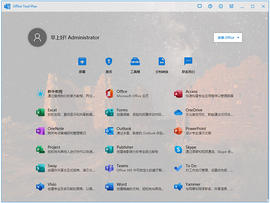Viewport: 270px width, 203px height.
Task: Expand the 安装 Office dropdown arrow
Action: 238,37
